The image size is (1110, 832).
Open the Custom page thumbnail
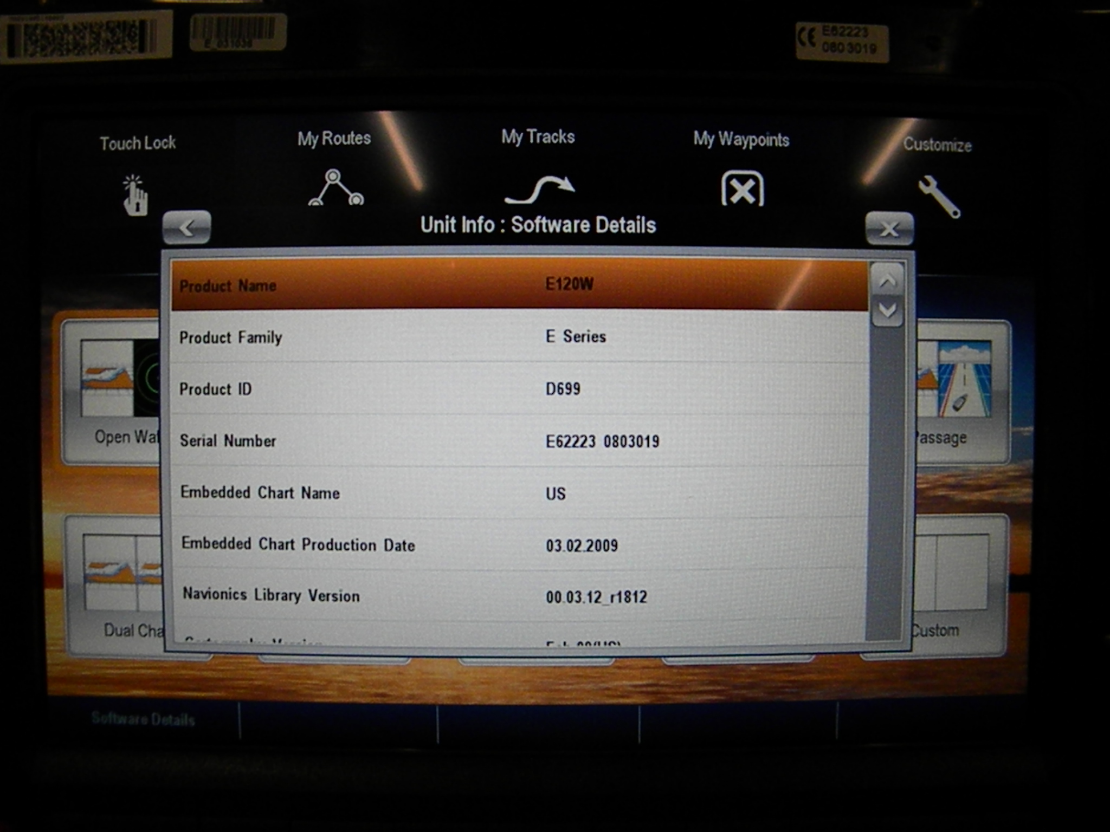coord(961,585)
